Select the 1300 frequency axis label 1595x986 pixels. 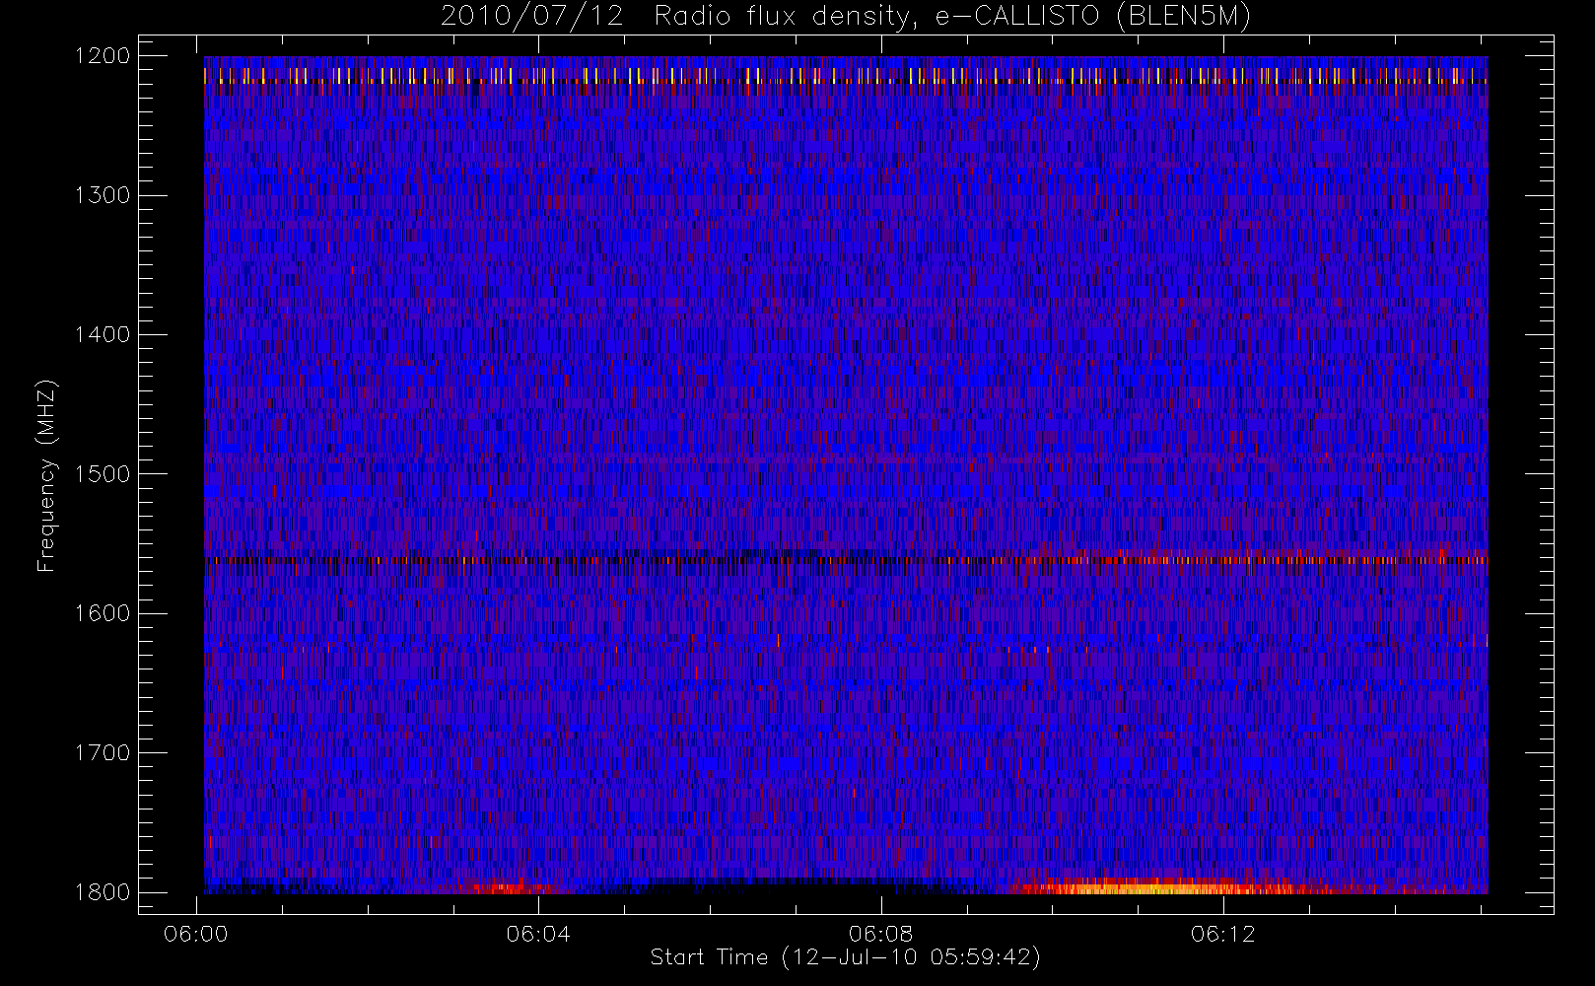pyautogui.click(x=103, y=195)
